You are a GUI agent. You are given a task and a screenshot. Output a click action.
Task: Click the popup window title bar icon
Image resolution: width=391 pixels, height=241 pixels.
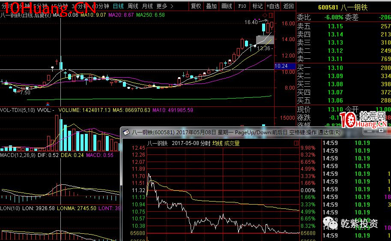click(126, 132)
